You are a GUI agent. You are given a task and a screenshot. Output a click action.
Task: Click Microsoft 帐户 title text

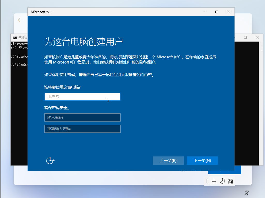pyautogui.click(x=42, y=12)
